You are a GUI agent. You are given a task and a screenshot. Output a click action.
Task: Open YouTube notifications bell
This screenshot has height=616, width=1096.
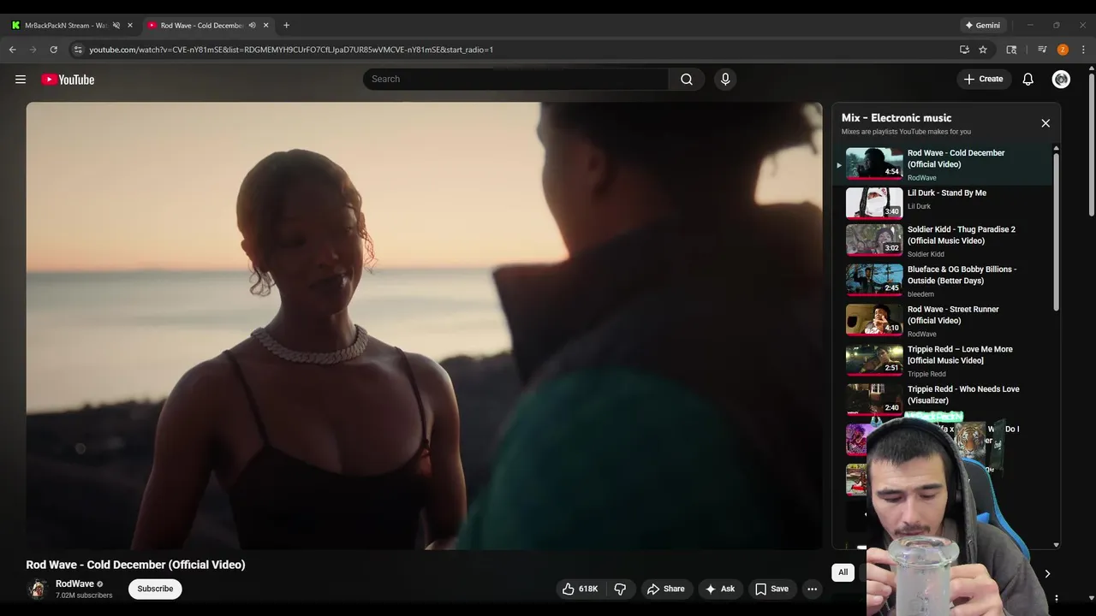click(1028, 79)
